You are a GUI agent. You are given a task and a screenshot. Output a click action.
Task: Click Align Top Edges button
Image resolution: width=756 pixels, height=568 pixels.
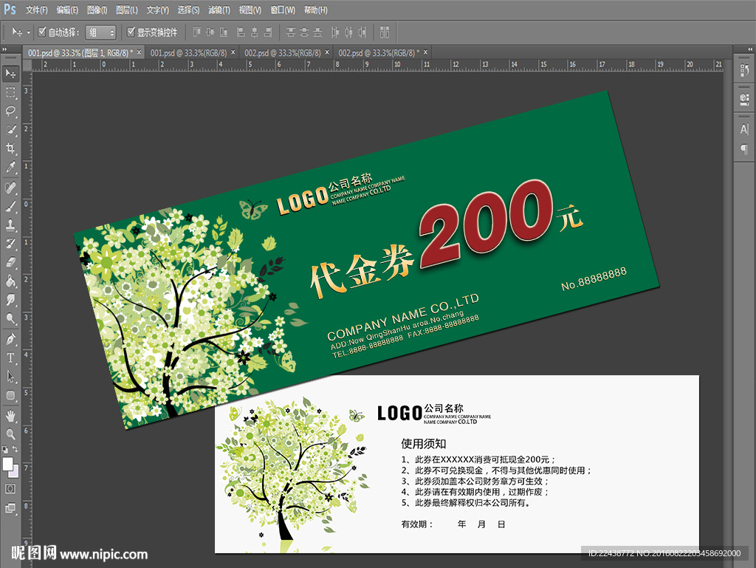(196, 32)
